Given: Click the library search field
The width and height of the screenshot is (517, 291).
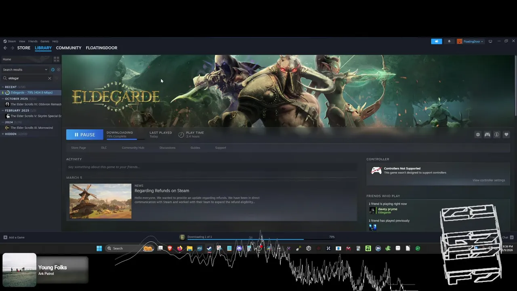Looking at the screenshot, I should 27,78.
